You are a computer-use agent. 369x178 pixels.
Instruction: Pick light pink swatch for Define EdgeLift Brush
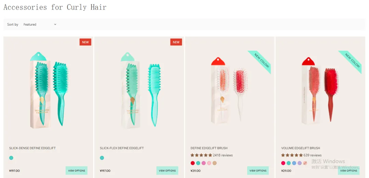coord(209,163)
